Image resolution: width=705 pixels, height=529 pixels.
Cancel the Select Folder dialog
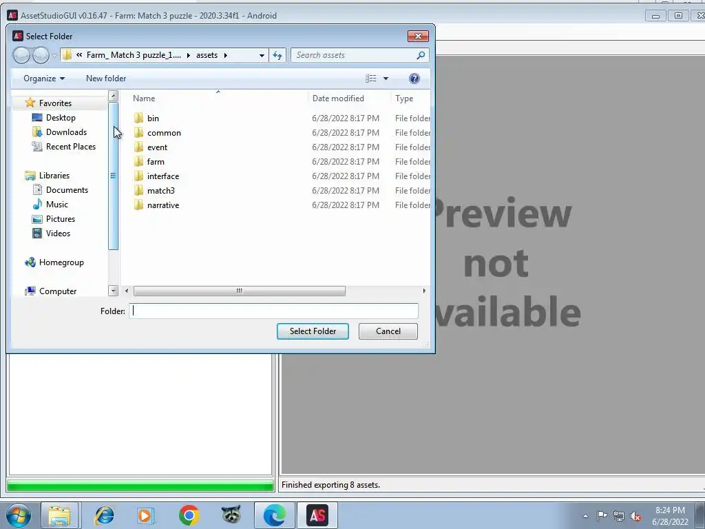pos(388,331)
